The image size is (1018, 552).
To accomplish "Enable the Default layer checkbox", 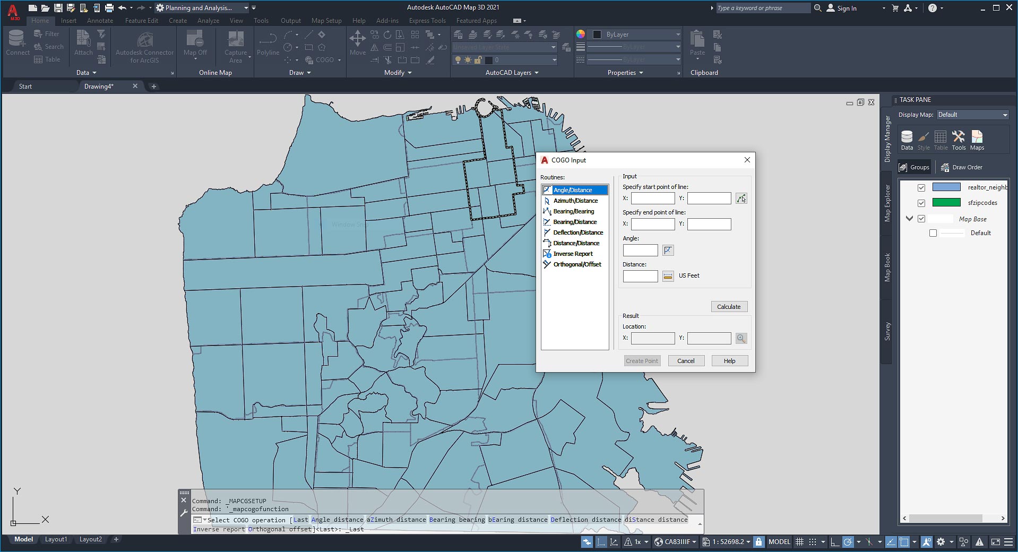I will click(x=933, y=233).
